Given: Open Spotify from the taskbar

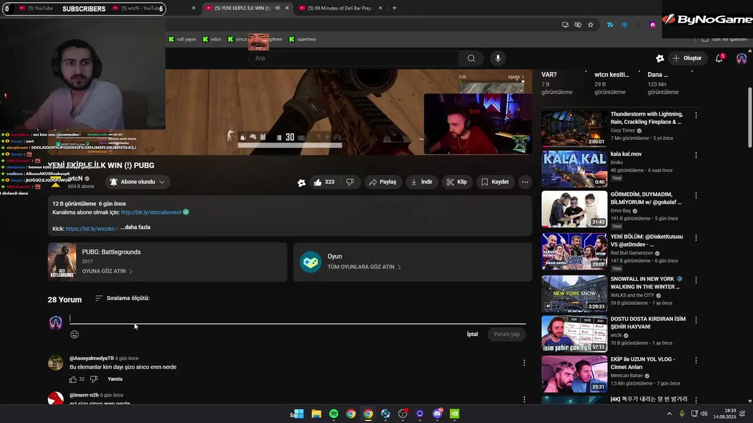Looking at the screenshot, I should click(x=334, y=414).
